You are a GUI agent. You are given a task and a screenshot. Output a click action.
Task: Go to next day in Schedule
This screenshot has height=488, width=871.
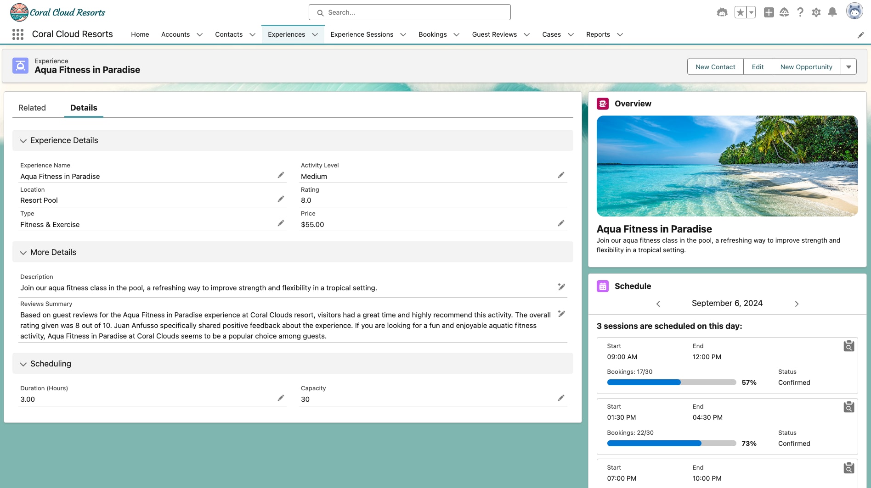(797, 304)
